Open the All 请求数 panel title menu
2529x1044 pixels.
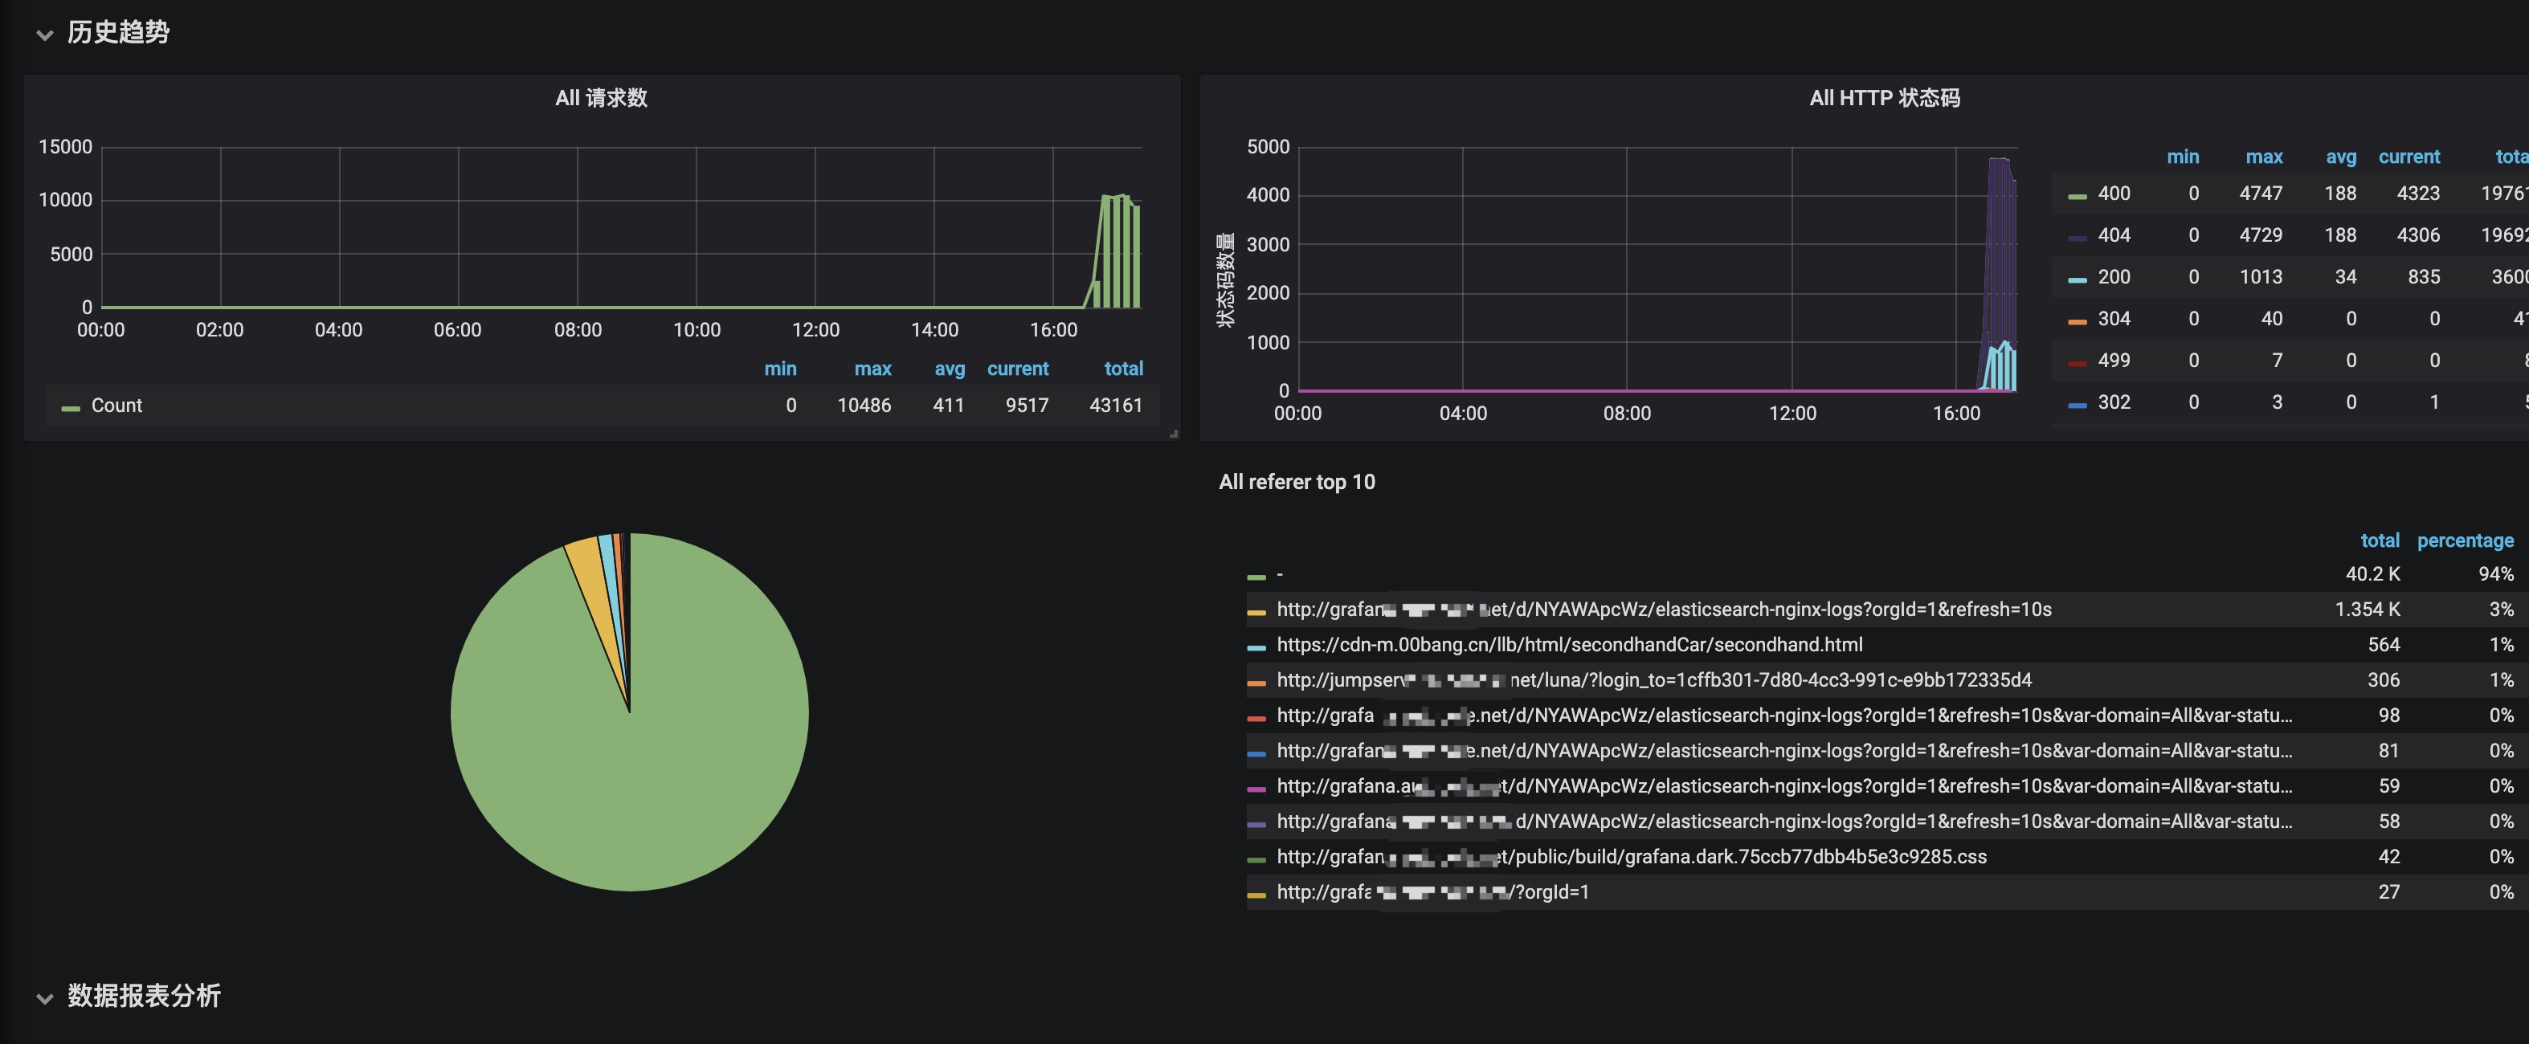pyautogui.click(x=601, y=98)
